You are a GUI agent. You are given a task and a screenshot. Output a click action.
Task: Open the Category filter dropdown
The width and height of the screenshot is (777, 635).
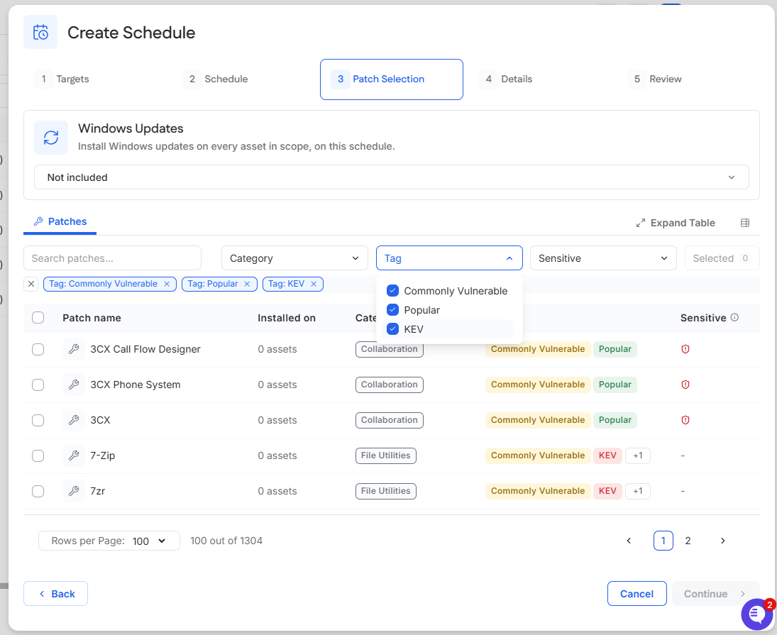pyautogui.click(x=295, y=258)
